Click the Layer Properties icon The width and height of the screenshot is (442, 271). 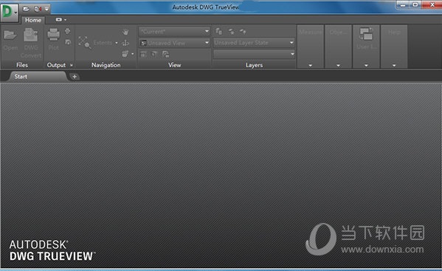tap(218, 31)
